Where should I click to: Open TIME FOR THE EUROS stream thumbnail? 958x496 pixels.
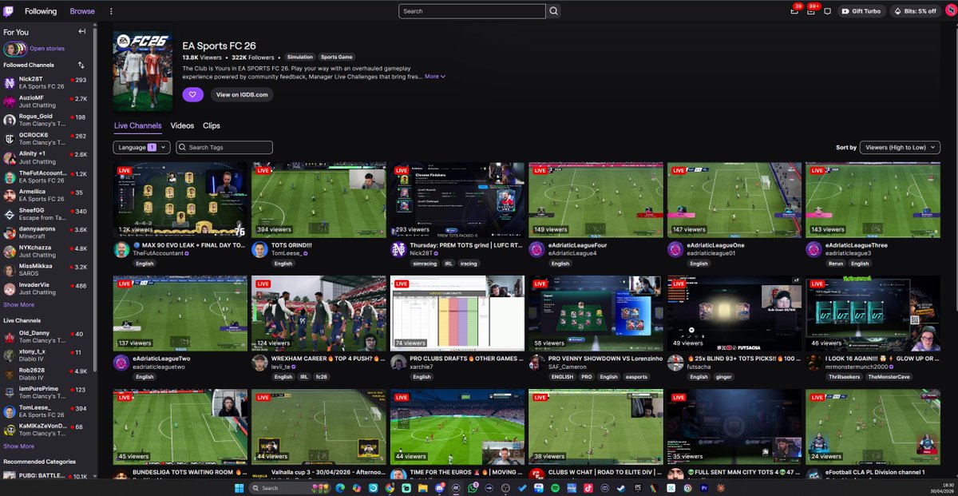point(458,427)
